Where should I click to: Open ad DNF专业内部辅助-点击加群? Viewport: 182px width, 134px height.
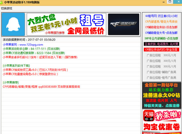161,38
